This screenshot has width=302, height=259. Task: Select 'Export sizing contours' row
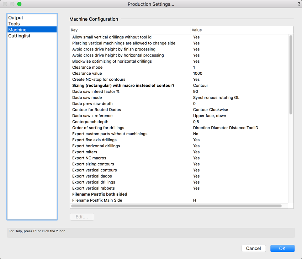click(x=179, y=164)
